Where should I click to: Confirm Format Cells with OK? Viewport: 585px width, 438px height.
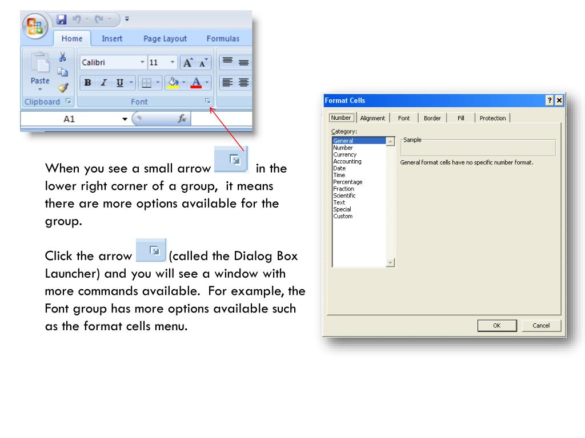pyautogui.click(x=497, y=326)
